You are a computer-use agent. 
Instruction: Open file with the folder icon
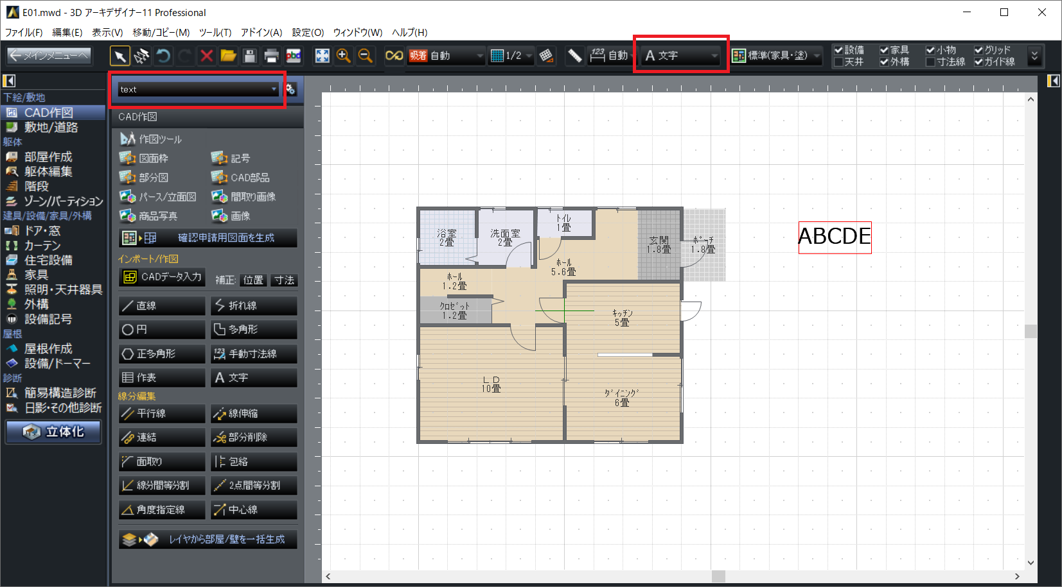pos(228,56)
